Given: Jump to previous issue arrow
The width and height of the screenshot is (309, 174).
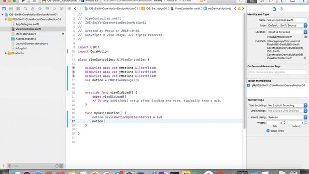Looking at the screenshot, I should (235, 9).
